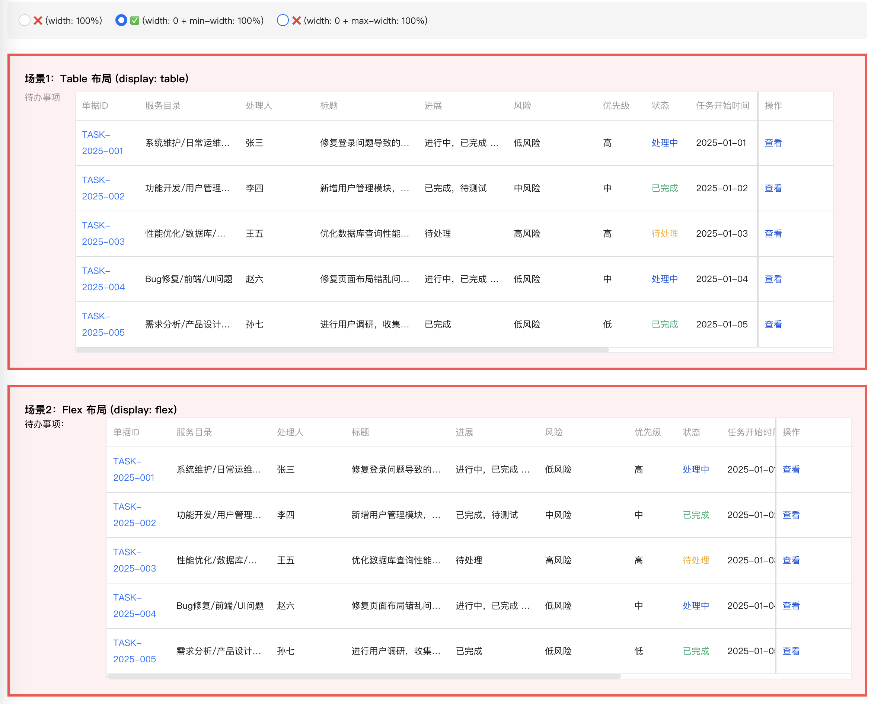Select the min-width: 100% radio option
Viewport: 871px width, 704px height.
point(121,20)
